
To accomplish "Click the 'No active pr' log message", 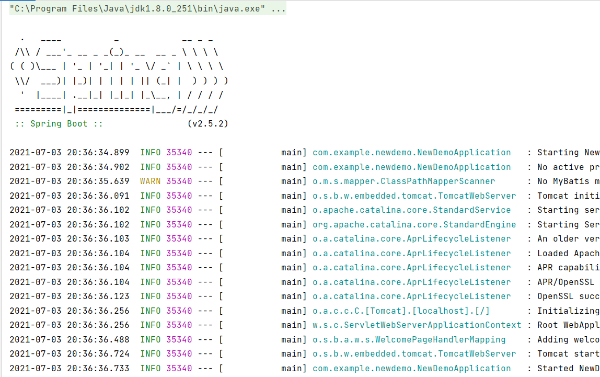I will coord(568,167).
